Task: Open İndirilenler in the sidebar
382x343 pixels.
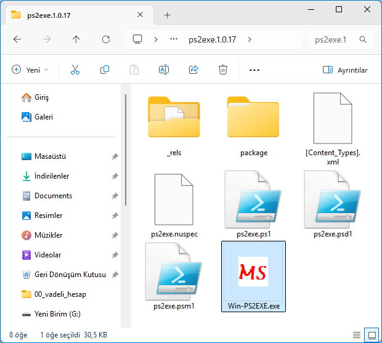Action: tap(46, 176)
